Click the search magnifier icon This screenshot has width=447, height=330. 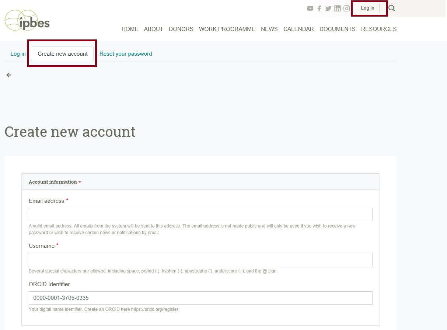[x=392, y=8]
